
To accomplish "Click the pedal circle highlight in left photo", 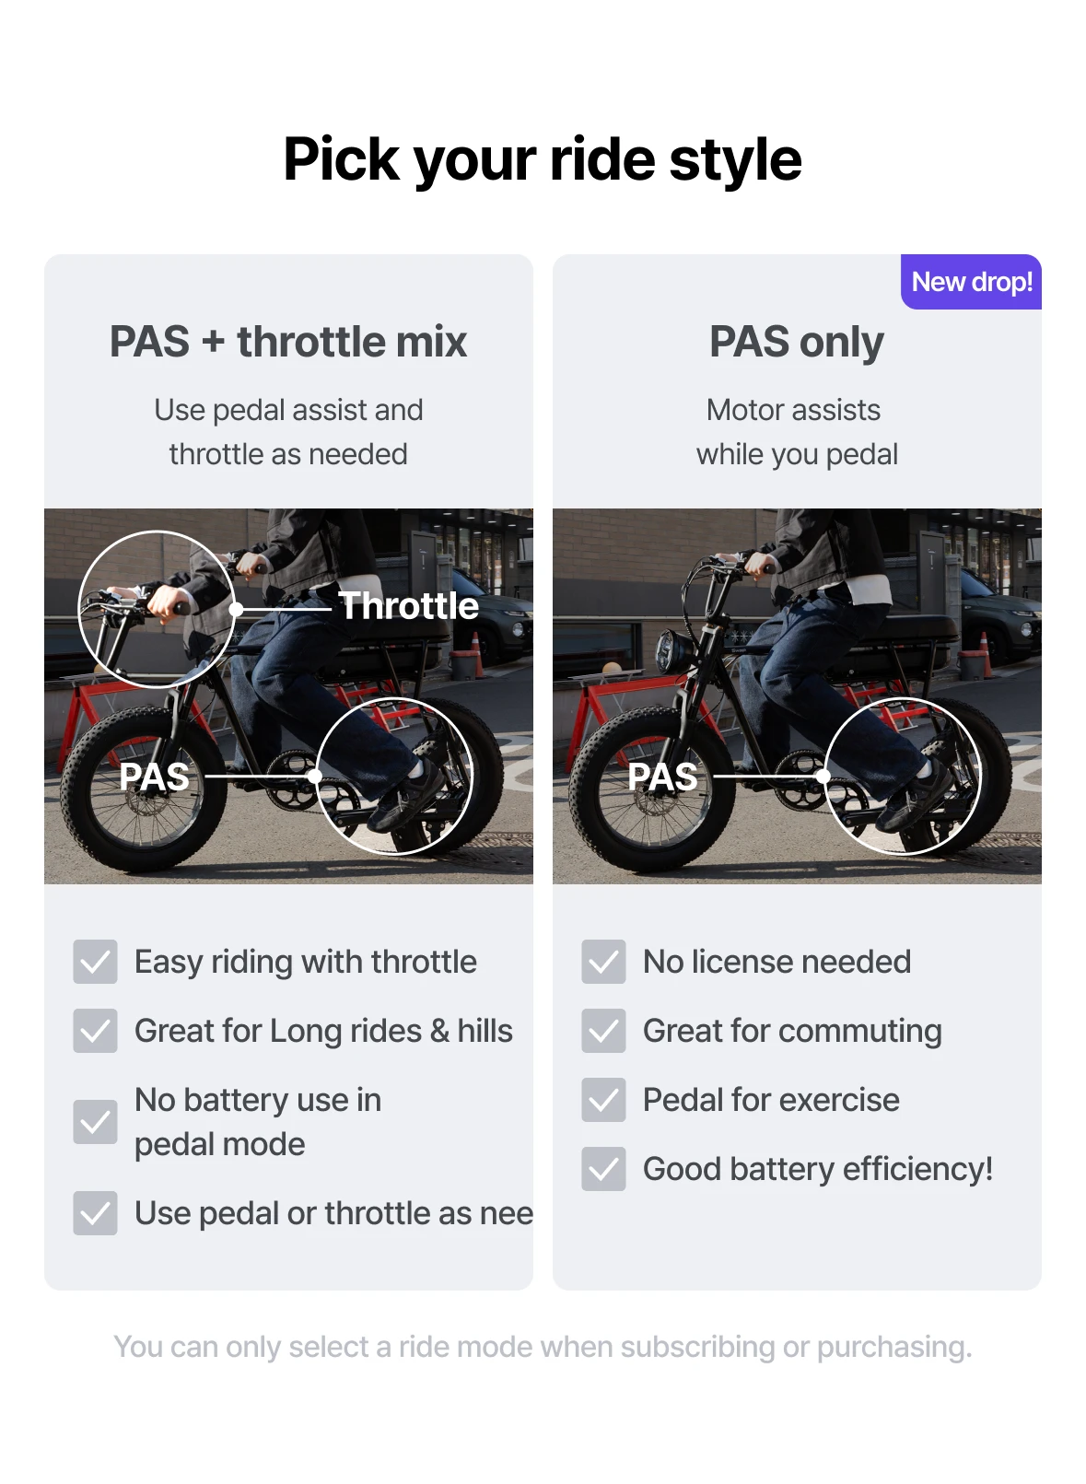I will coord(394,776).
